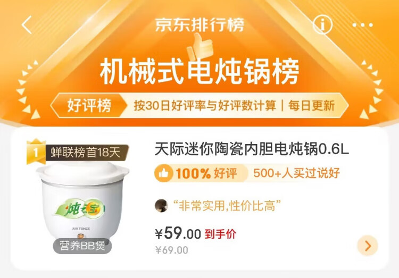
Task: Tap the ¥59.00 到手价 price
Action: [195, 233]
